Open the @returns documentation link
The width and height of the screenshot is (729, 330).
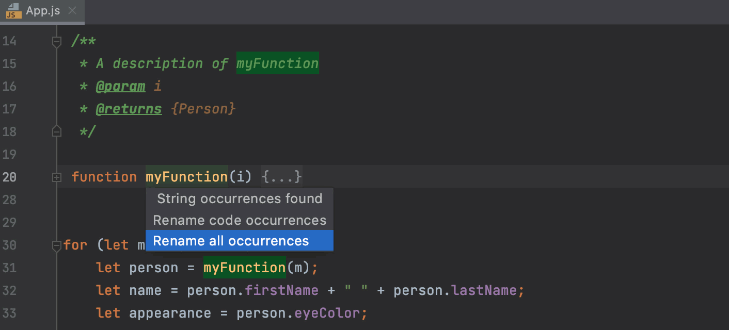(129, 109)
